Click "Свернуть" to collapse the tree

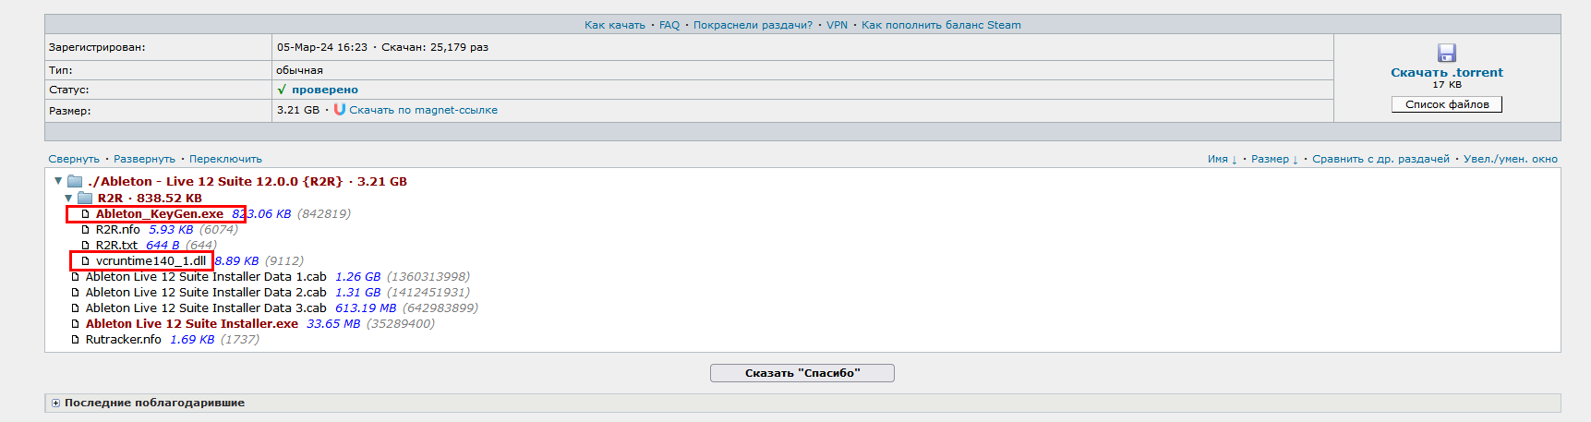74,159
